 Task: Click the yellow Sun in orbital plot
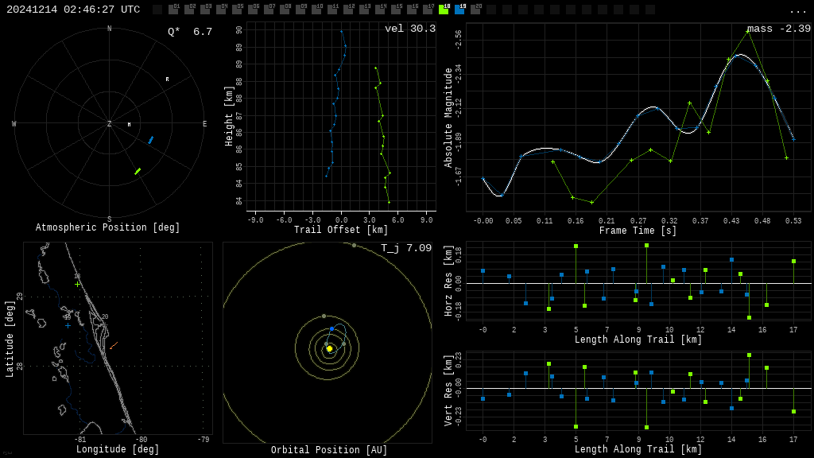[329, 348]
